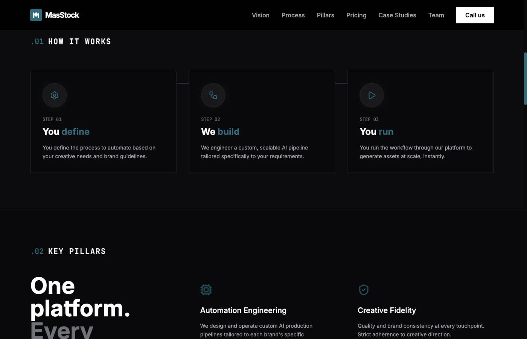Navigate to the Process section
This screenshot has height=339, width=527.
coord(293,15)
